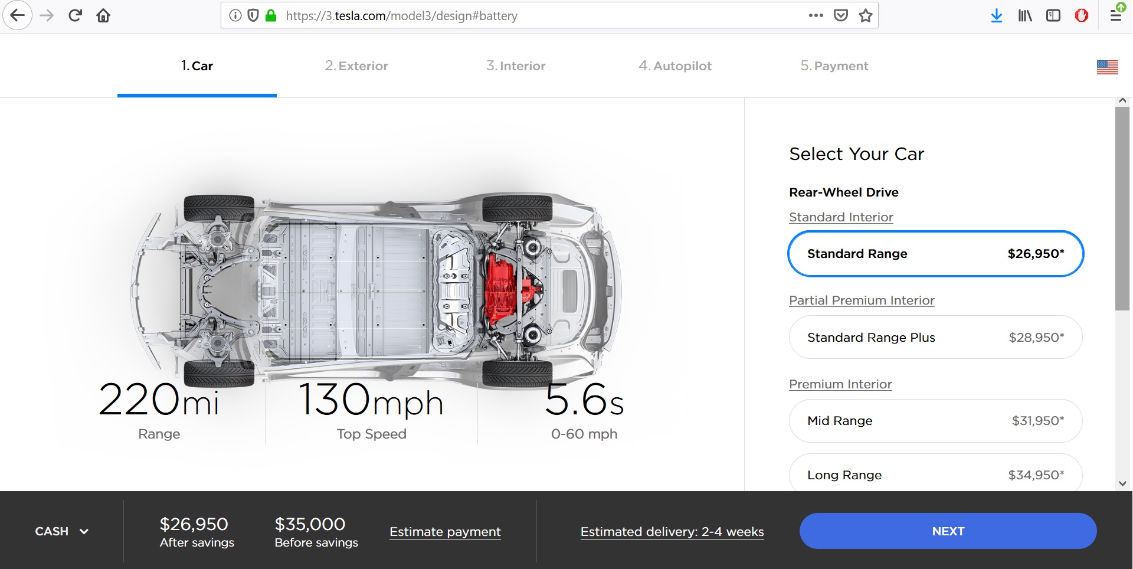Bookmark this page with the star icon
This screenshot has width=1133, height=569.
(865, 16)
